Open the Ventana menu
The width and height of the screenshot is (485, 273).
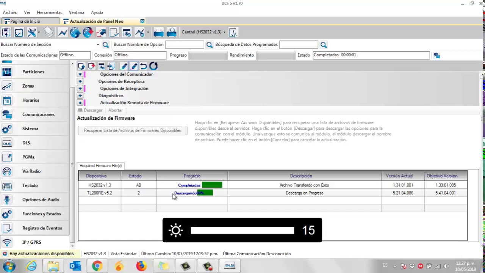tap(77, 13)
